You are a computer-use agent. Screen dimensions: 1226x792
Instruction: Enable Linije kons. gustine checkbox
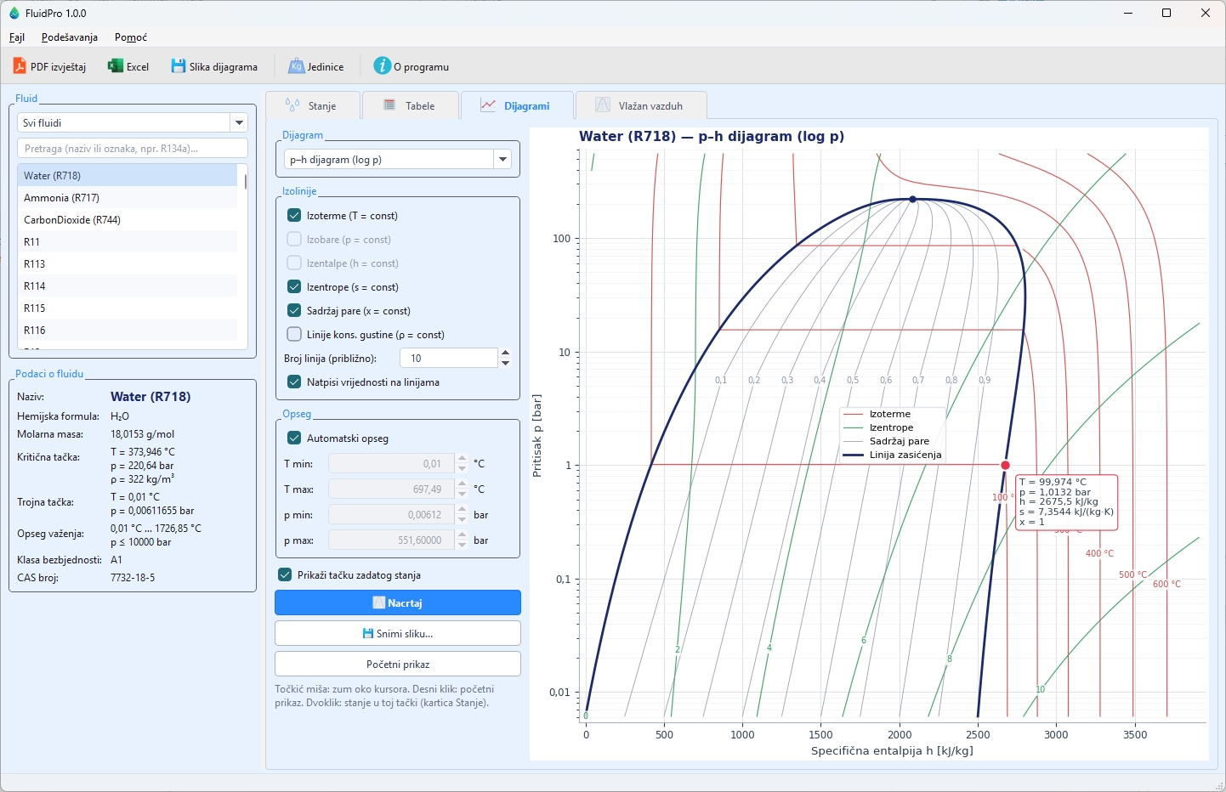[x=294, y=334]
